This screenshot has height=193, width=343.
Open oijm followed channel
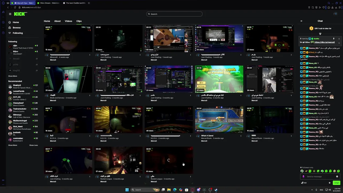coord(23,46)
